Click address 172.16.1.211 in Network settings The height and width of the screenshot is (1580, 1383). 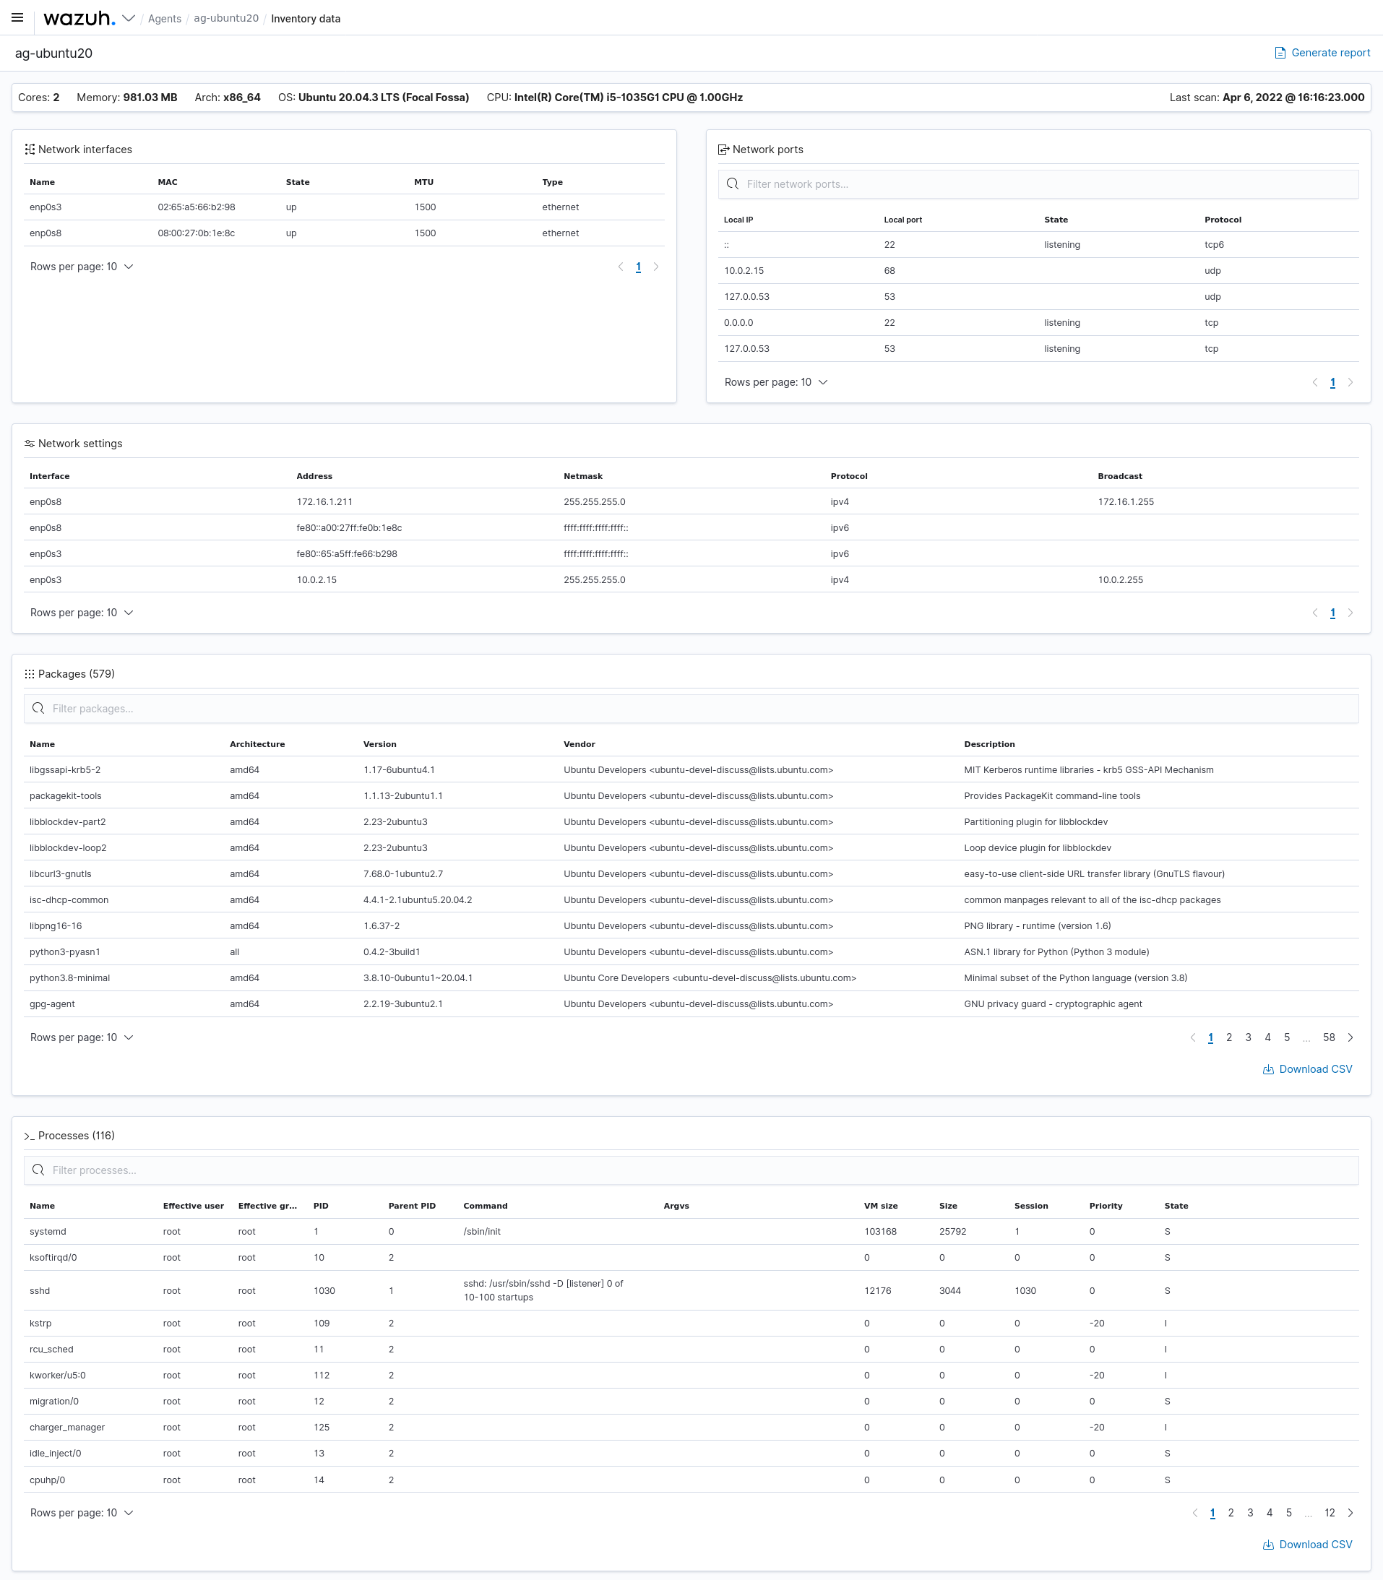click(324, 501)
